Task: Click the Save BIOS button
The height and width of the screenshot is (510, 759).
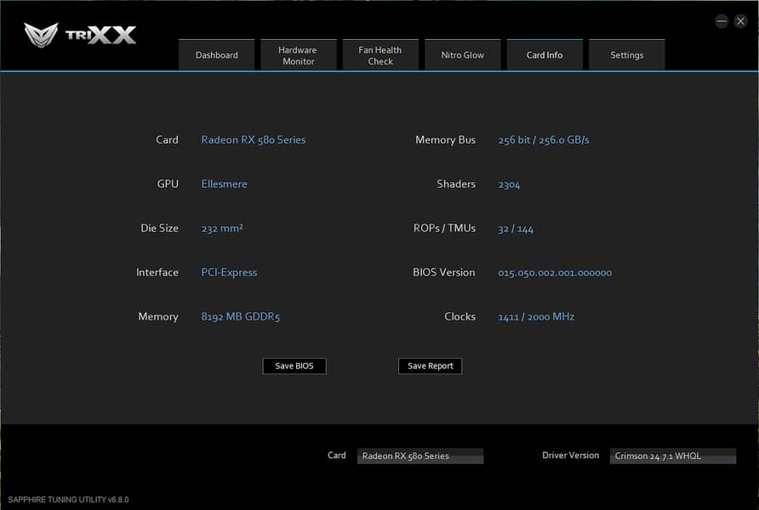Action: click(x=294, y=366)
